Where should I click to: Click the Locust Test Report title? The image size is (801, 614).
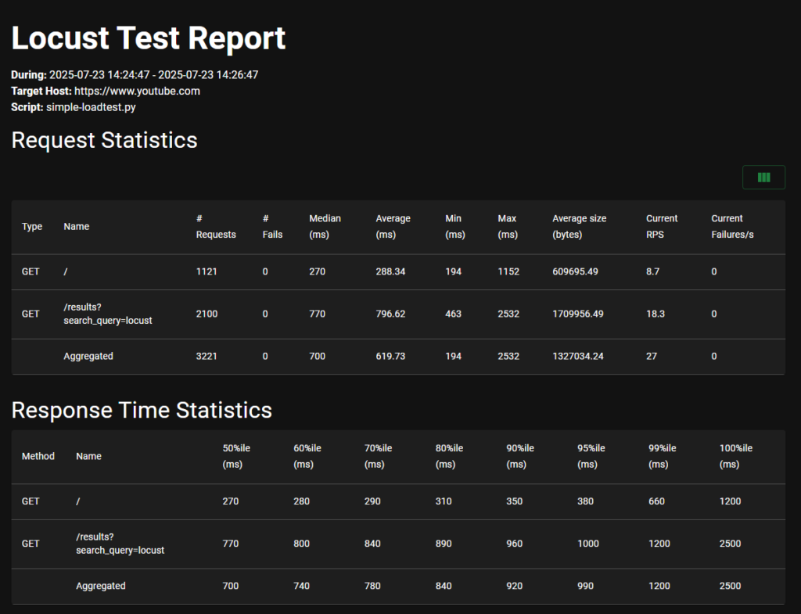pyautogui.click(x=149, y=38)
